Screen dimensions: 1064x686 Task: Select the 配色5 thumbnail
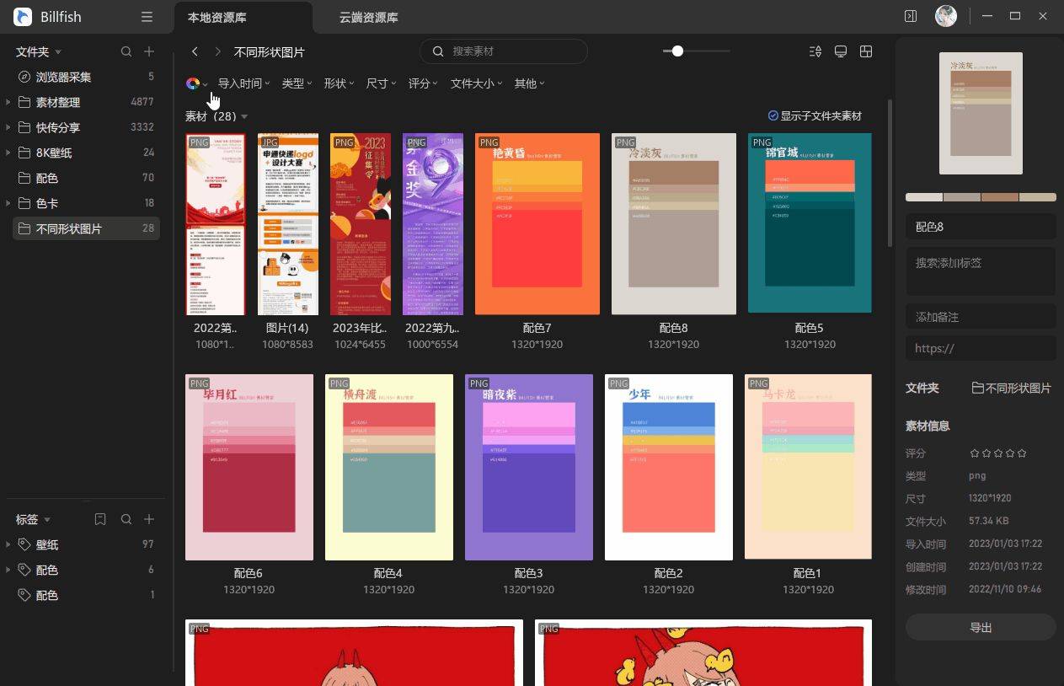pos(810,223)
